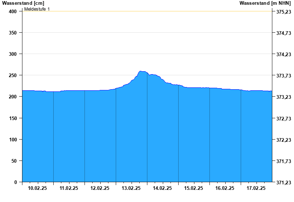Select the 14.02.25 date label
This screenshot has height=202, width=294.
[x=162, y=188]
